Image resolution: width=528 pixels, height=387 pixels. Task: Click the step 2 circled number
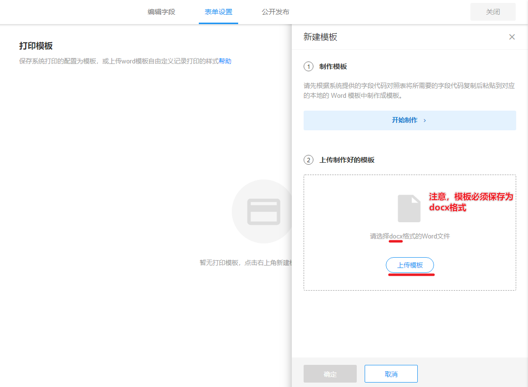pyautogui.click(x=309, y=160)
